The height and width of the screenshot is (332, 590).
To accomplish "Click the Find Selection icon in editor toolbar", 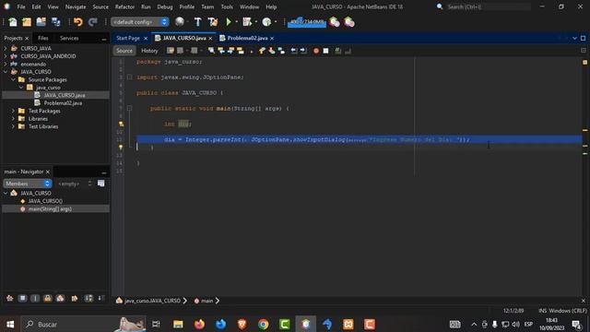I will (211, 51).
